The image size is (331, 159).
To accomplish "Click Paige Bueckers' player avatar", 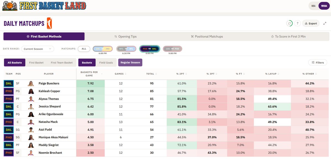I will [31, 83].
